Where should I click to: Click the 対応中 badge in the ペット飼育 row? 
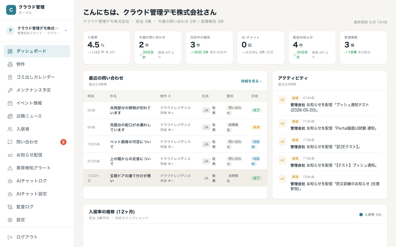coord(255,144)
